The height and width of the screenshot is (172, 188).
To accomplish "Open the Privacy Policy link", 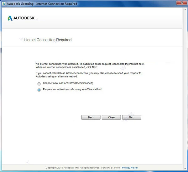I will coord(130,168).
